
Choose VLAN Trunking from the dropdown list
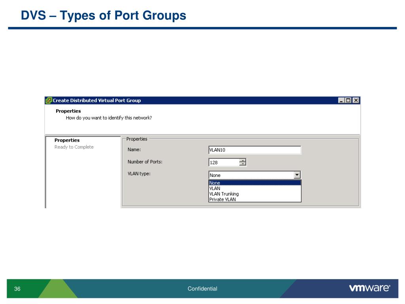255,194
